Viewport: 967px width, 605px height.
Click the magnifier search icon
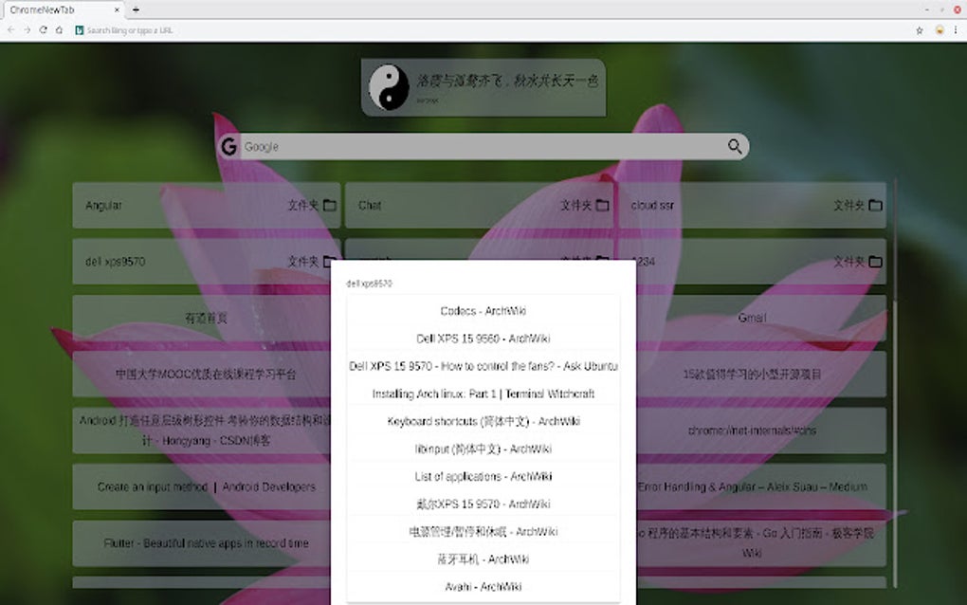[735, 146]
